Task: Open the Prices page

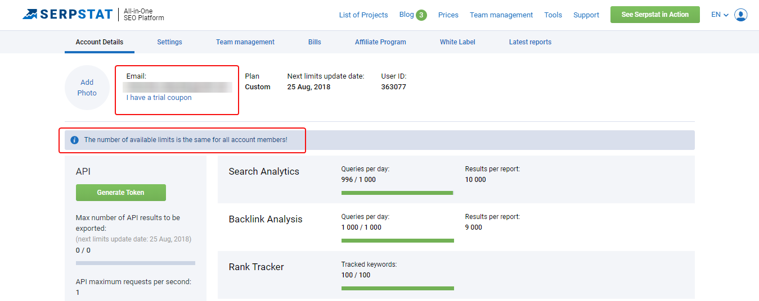Action: [448, 15]
